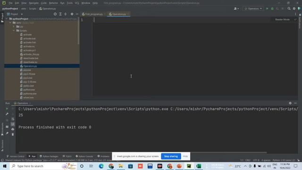Click Hide in the sharing notification
This screenshot has width=302, height=170.
click(185, 156)
